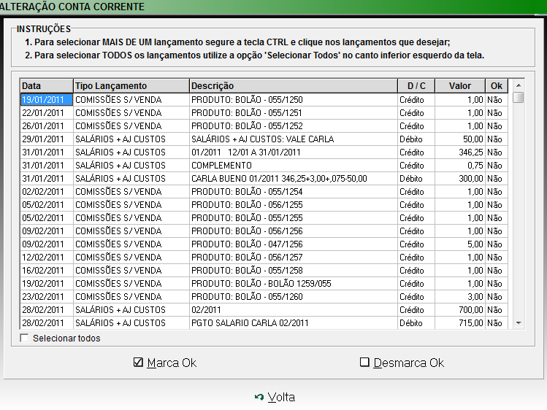Click the checked box icon beside Marca Ok
Viewport: 547px width, 410px height.
138,363
